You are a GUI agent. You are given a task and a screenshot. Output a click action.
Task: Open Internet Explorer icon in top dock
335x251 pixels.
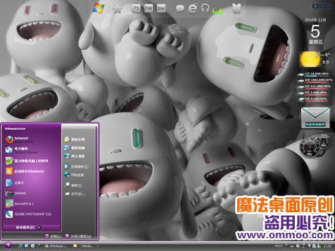(192, 9)
